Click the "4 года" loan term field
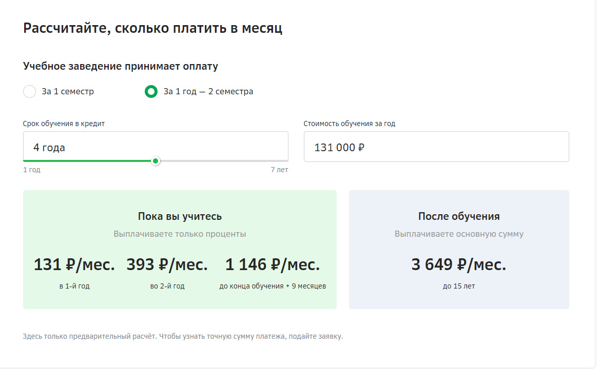599x369 pixels. point(154,147)
